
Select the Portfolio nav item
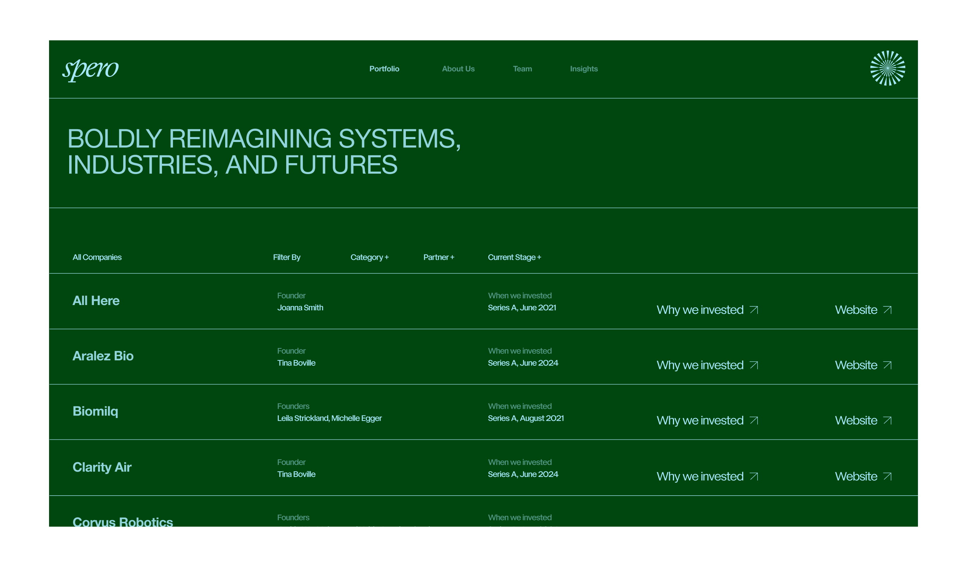pyautogui.click(x=384, y=69)
